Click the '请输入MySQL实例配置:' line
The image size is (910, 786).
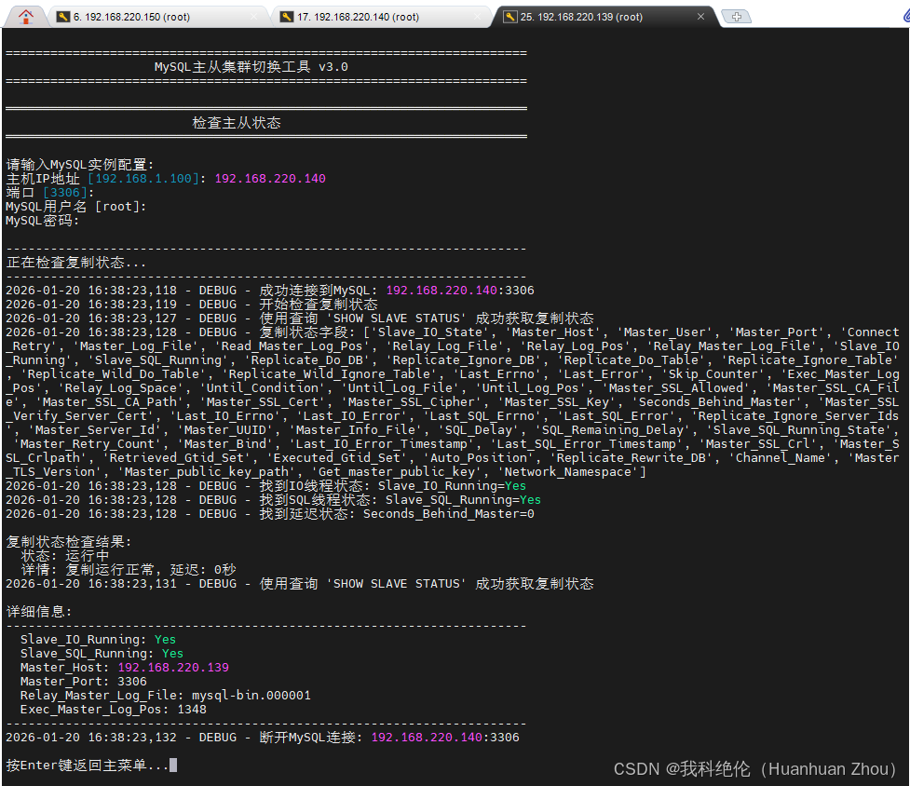coord(79,165)
